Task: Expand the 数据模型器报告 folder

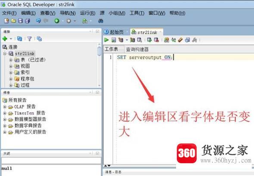Action: [5, 119]
